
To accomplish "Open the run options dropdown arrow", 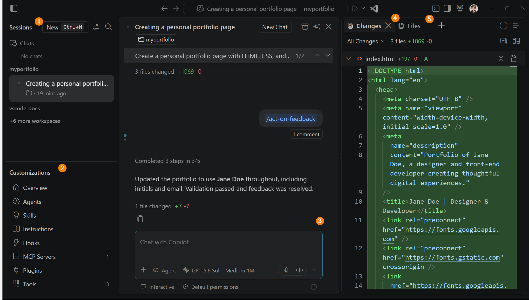I will tap(363, 8).
